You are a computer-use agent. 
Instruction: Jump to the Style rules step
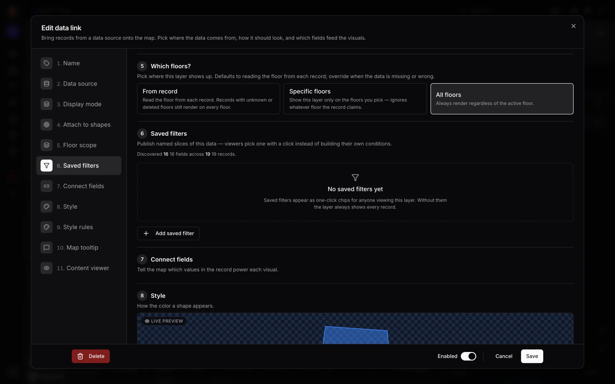click(x=79, y=227)
